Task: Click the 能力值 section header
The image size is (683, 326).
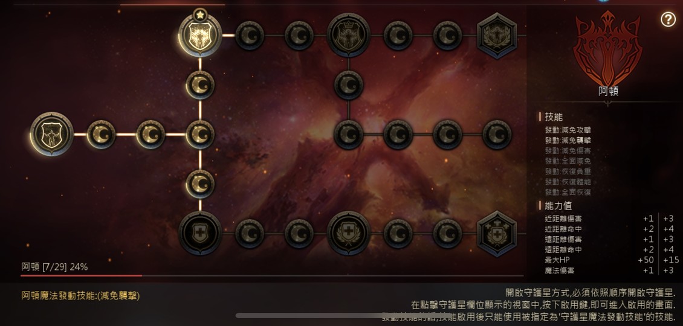Action: click(558, 205)
